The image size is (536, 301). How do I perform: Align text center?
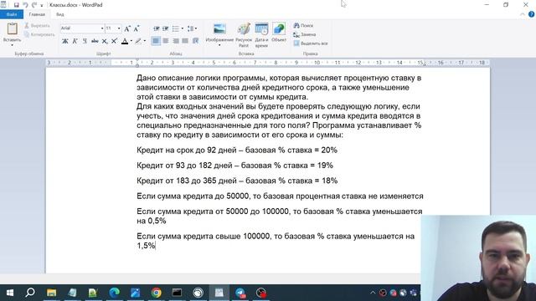(166, 41)
